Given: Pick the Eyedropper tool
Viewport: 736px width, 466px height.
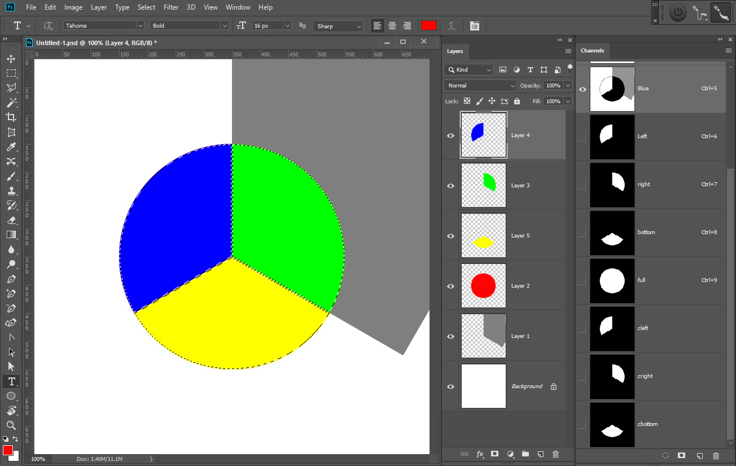Looking at the screenshot, I should (x=11, y=147).
